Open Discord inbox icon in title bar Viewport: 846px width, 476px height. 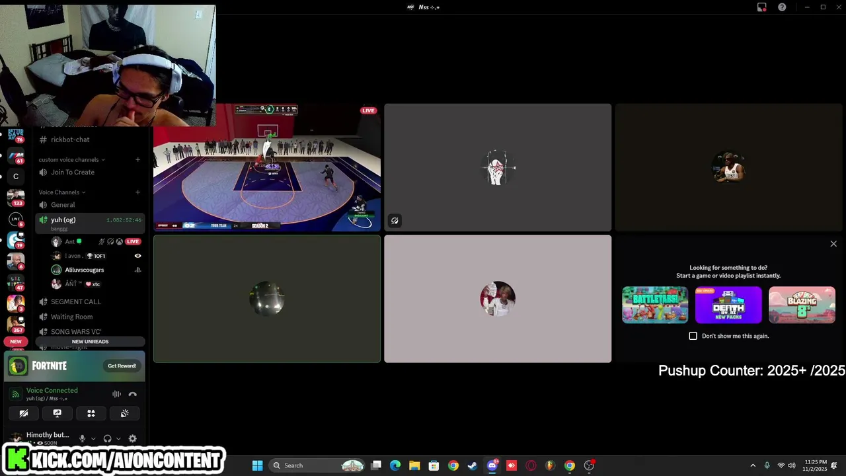pos(762,7)
